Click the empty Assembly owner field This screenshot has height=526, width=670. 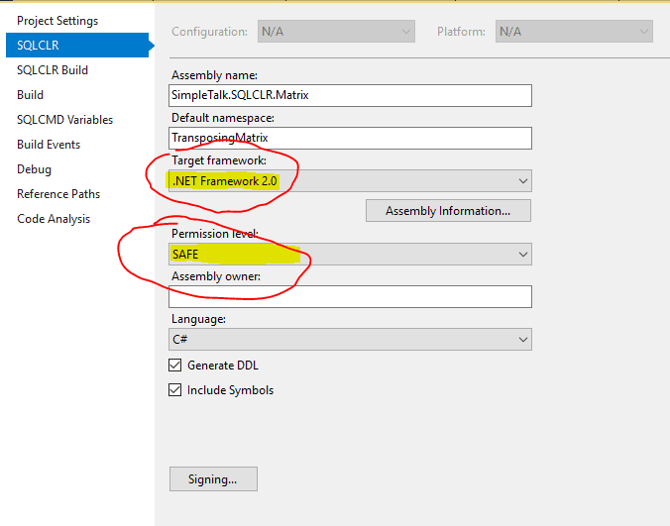pos(350,297)
